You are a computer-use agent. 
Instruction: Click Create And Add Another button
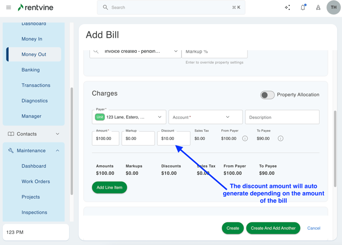(273, 228)
